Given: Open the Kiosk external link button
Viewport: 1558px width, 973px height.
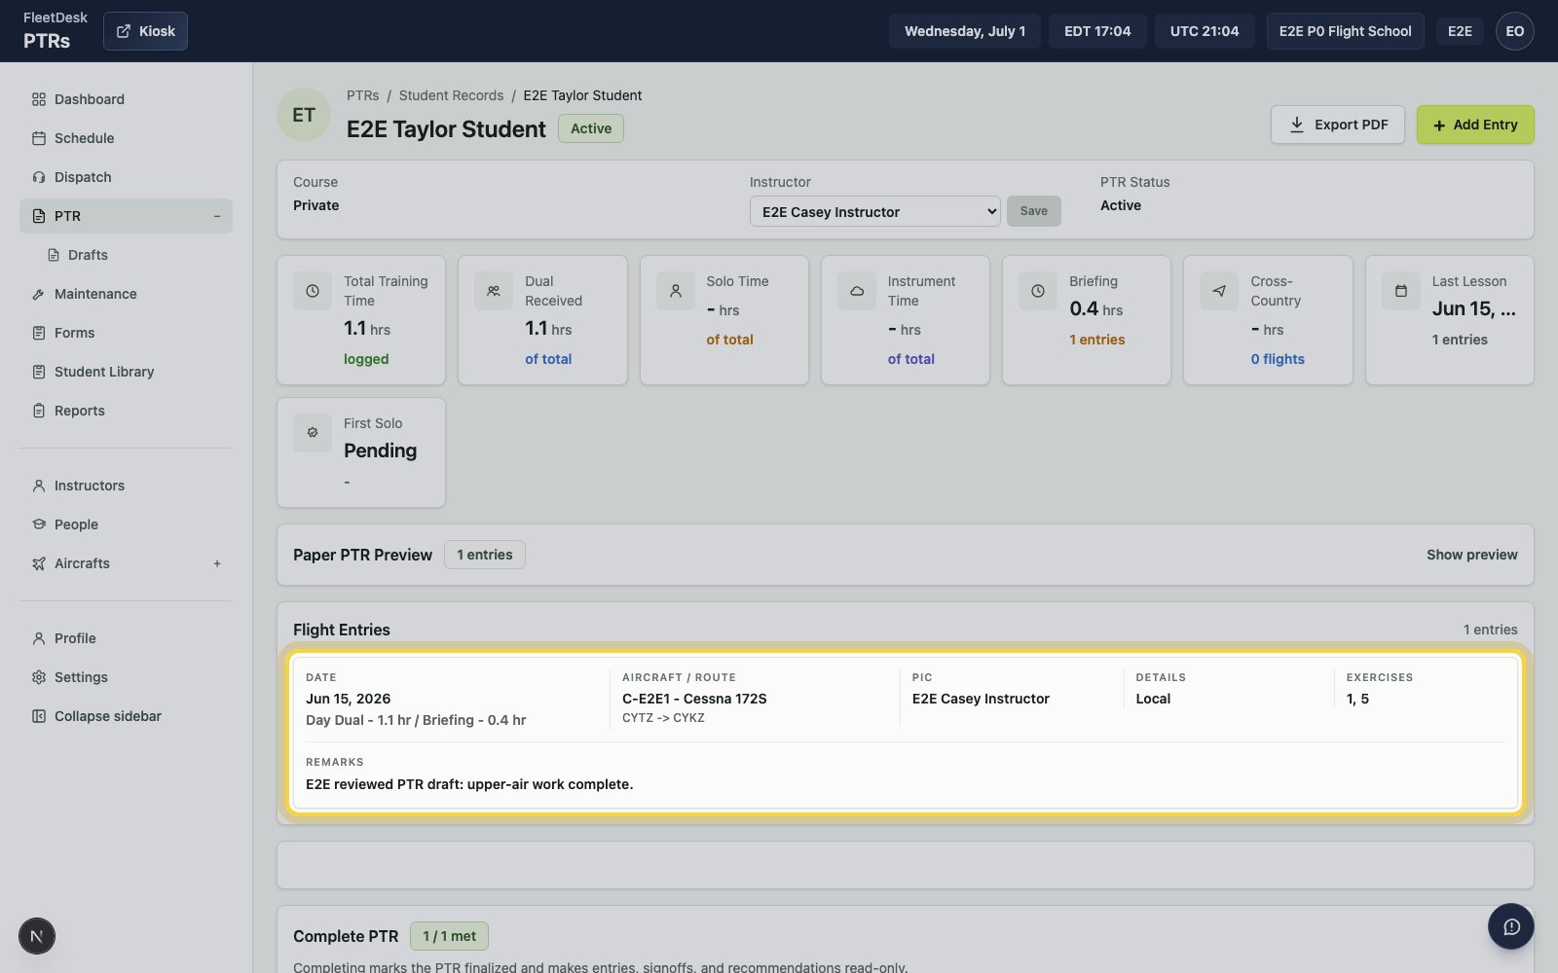Looking at the screenshot, I should pyautogui.click(x=145, y=31).
